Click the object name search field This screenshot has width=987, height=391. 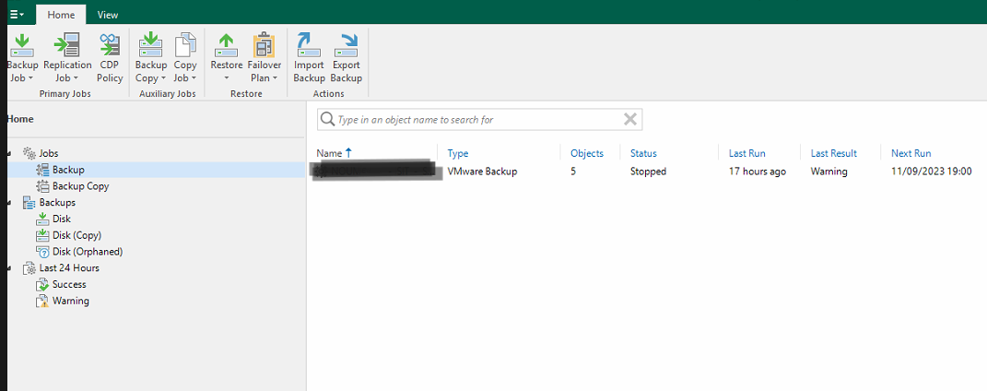point(475,120)
